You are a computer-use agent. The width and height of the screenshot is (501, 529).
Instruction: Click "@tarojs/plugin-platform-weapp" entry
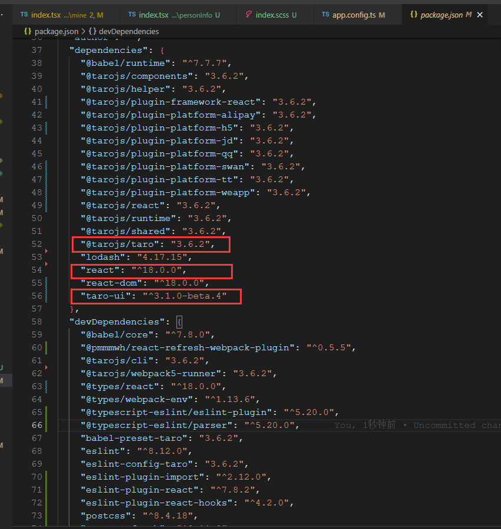195,193
